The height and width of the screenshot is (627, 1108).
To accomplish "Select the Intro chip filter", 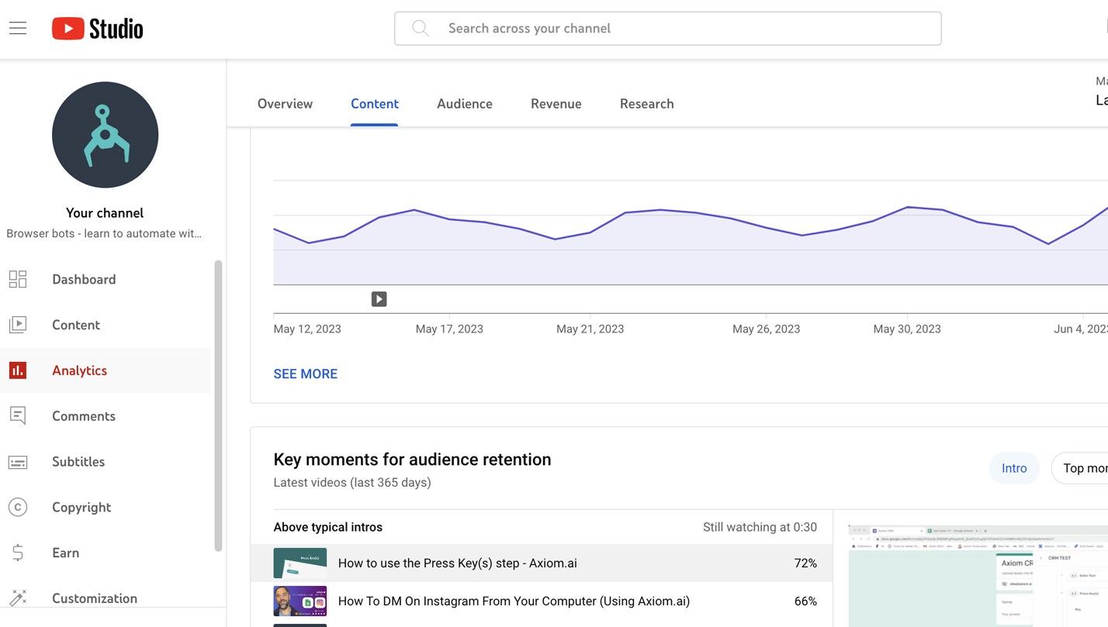I will pos(1013,468).
